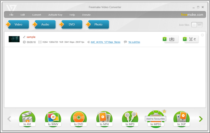This screenshot has height=133, width=210.
Task: Toggle the Join files switch
Action: click(x=197, y=25)
